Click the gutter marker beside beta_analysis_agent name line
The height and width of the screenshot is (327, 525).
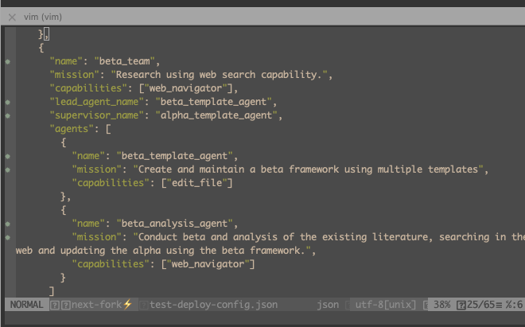tap(8, 224)
